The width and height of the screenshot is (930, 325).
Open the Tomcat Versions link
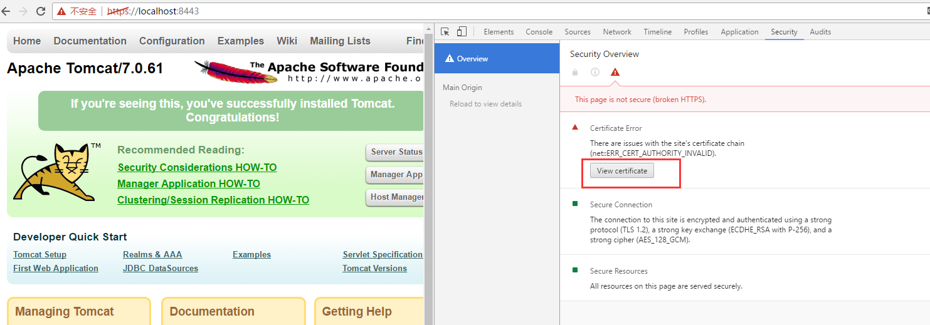374,268
